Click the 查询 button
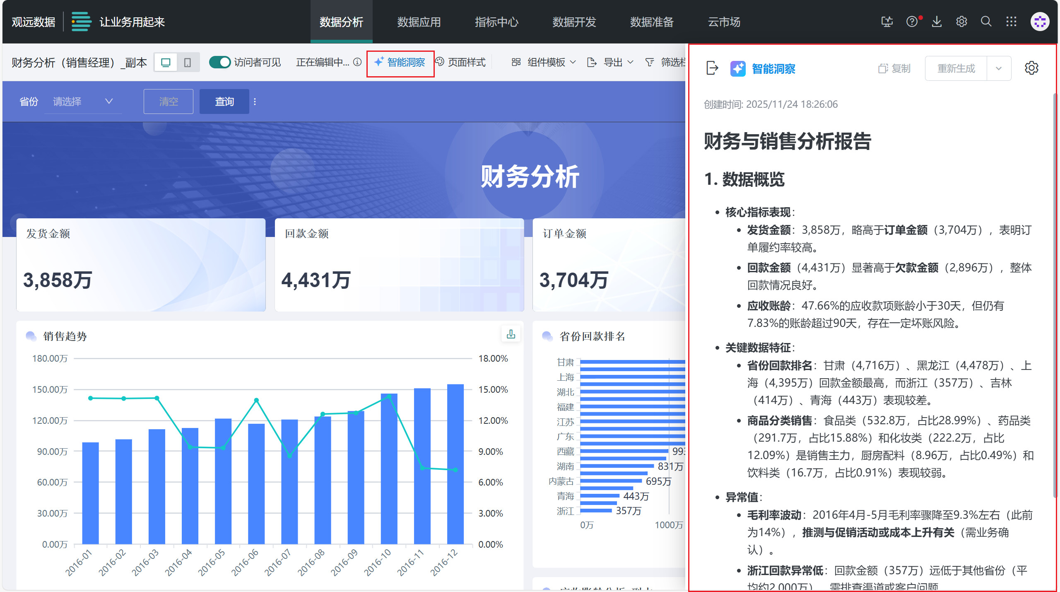Viewport: 1060px width, 592px height. click(224, 101)
